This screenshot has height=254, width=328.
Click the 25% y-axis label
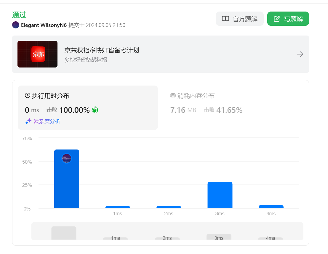(x=27, y=185)
